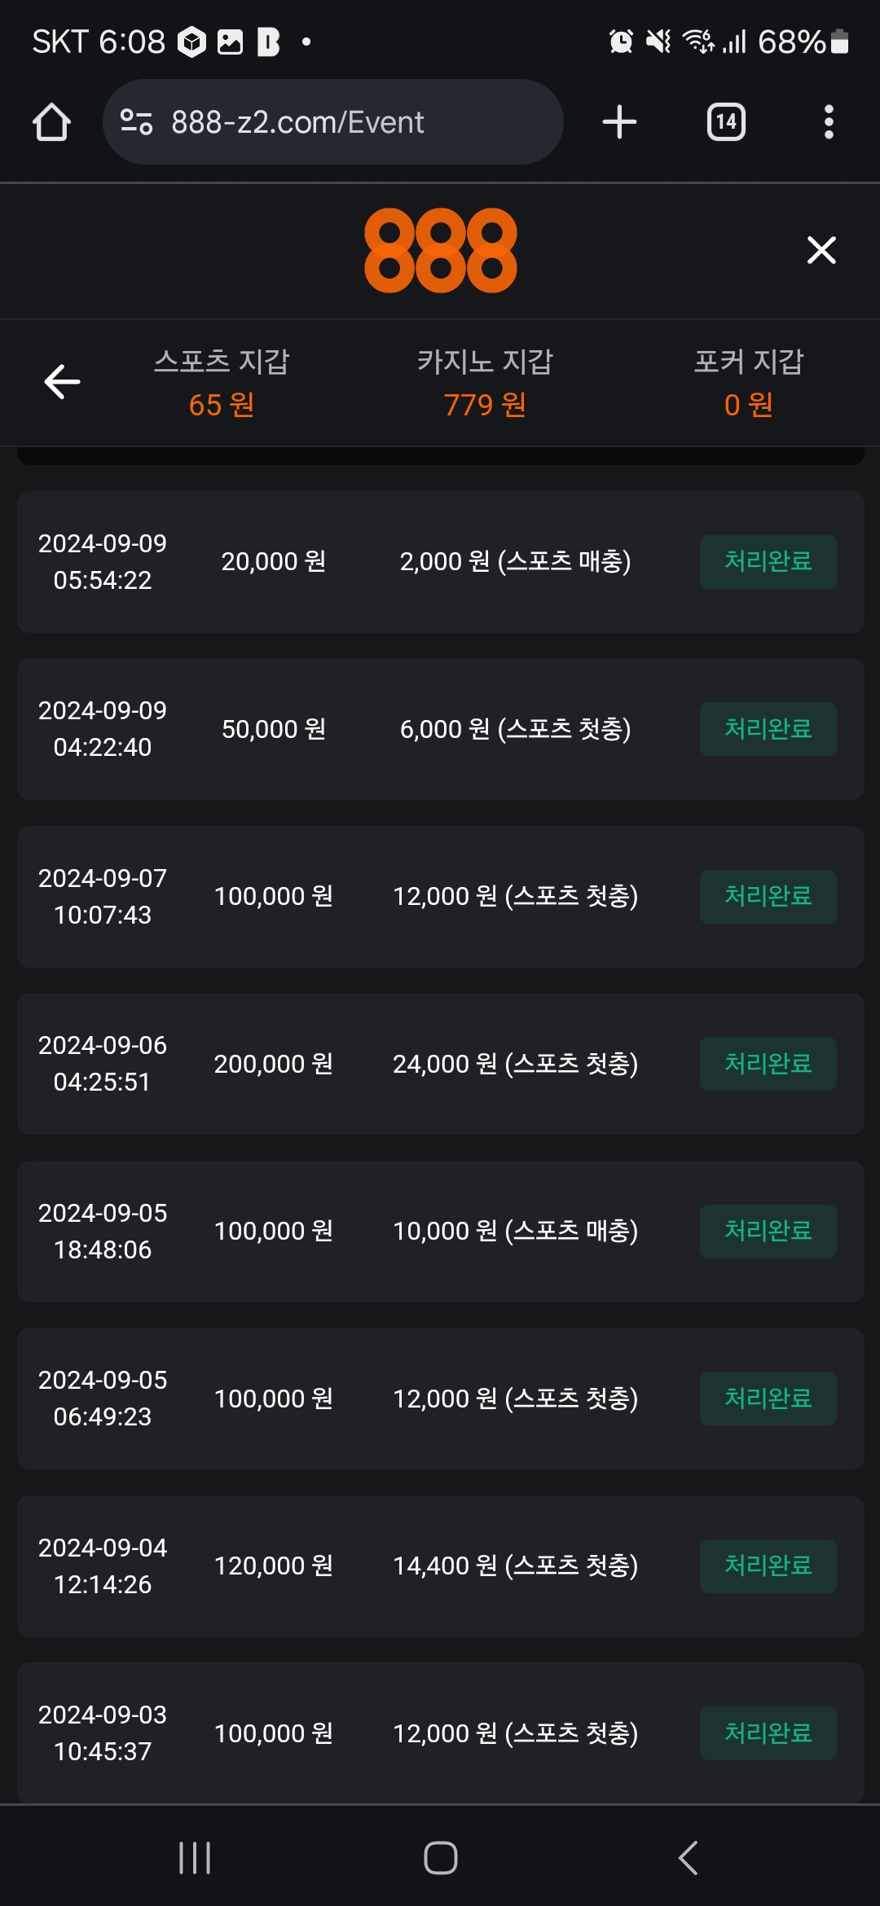The width and height of the screenshot is (880, 1906).
Task: Open site settings icon in address bar
Action: coord(136,122)
